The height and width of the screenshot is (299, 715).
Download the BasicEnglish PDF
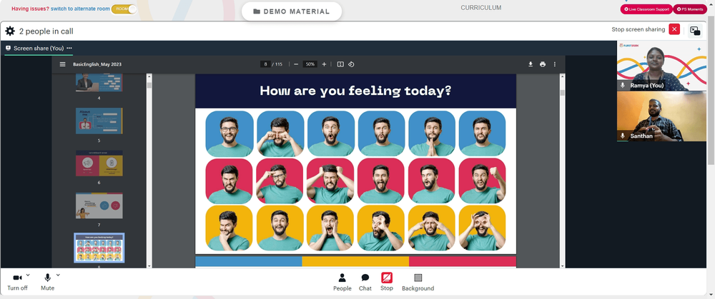click(x=531, y=64)
